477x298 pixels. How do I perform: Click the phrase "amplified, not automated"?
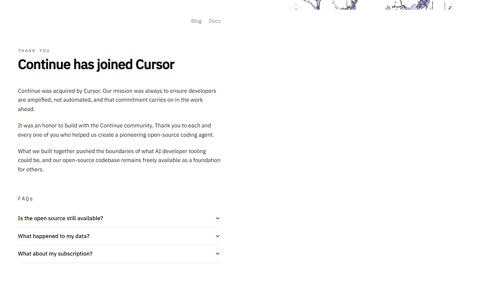[x=59, y=100]
